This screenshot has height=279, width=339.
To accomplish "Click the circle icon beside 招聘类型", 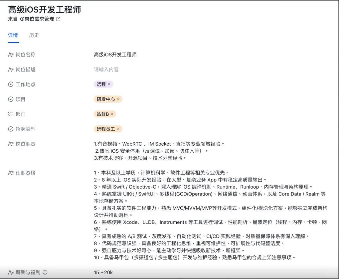I will tap(10, 129).
